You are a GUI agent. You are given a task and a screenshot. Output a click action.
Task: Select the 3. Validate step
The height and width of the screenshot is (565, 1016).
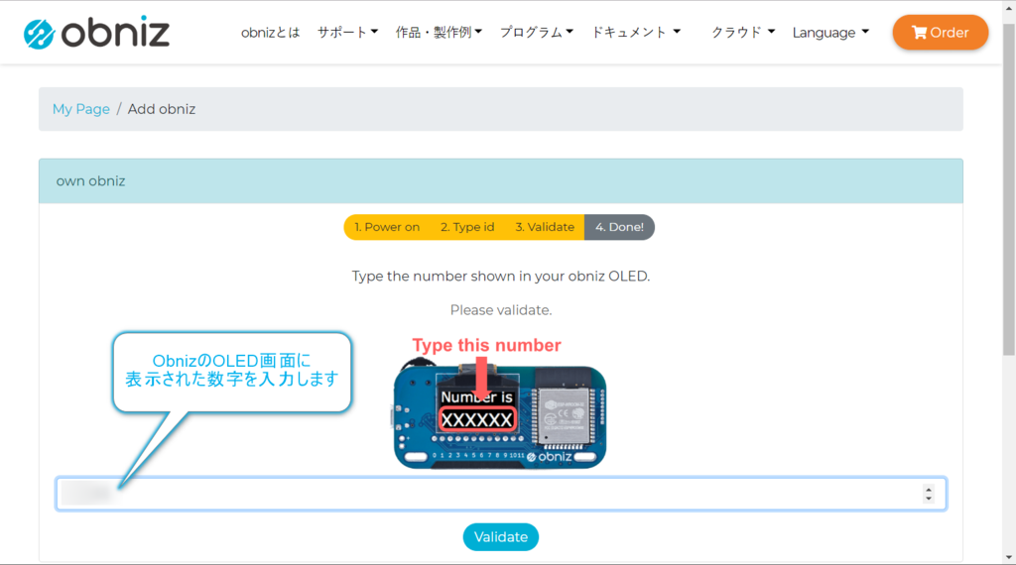click(x=545, y=227)
